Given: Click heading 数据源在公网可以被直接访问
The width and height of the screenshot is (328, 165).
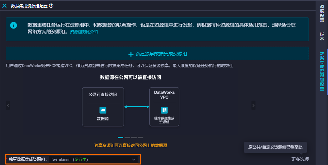Looking at the screenshot, I should pos(131,77).
